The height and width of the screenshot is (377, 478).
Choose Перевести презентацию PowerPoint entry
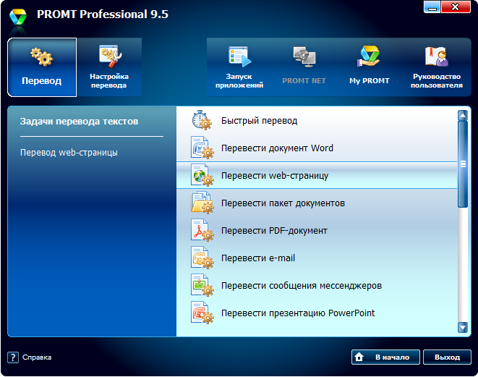coord(317,313)
